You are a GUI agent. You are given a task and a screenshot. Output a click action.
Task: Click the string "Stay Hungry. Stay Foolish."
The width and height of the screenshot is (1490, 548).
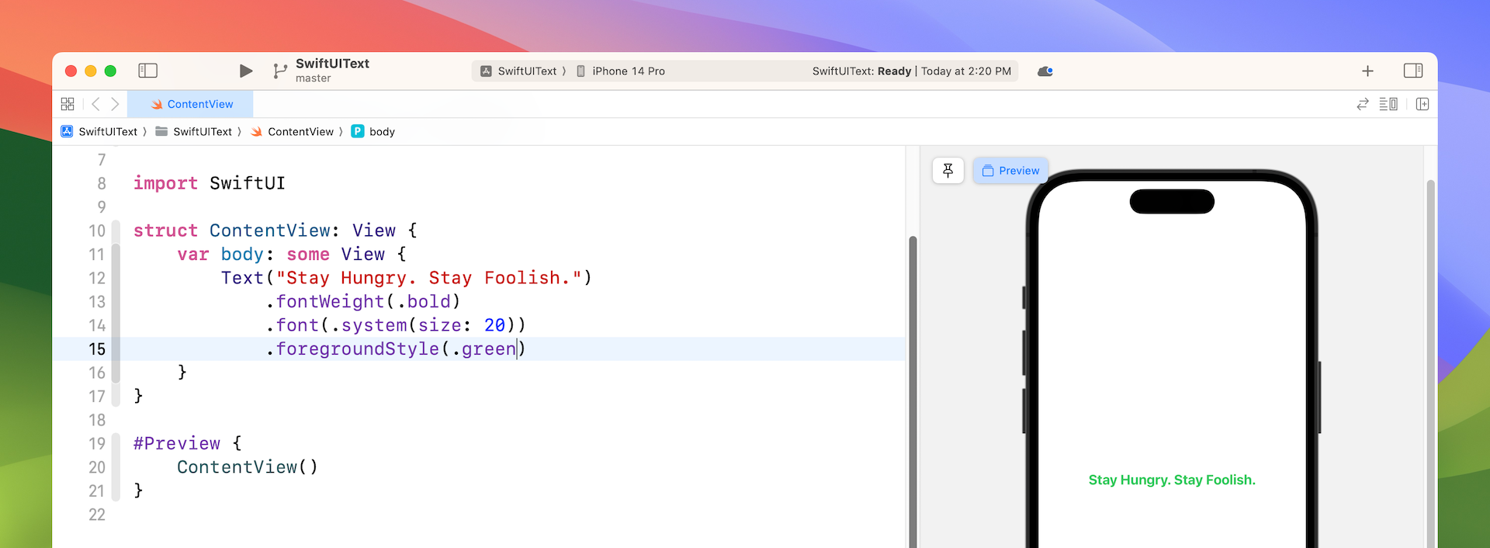(428, 278)
